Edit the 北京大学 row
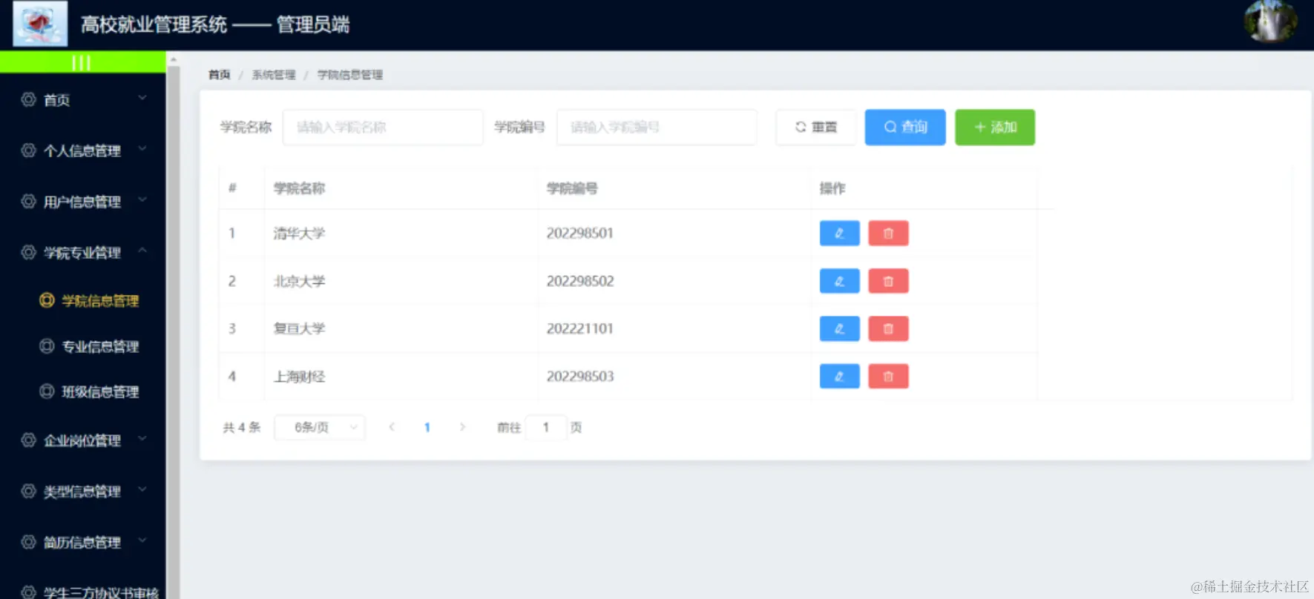Viewport: 1314px width, 599px height. tap(839, 281)
